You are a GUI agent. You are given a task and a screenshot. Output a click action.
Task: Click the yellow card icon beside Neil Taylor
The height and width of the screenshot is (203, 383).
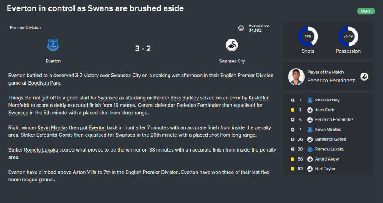click(x=292, y=169)
